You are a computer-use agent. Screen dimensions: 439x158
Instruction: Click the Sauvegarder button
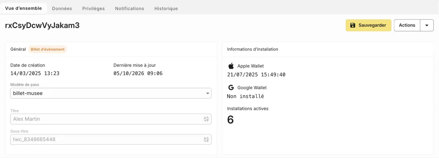coord(368,25)
